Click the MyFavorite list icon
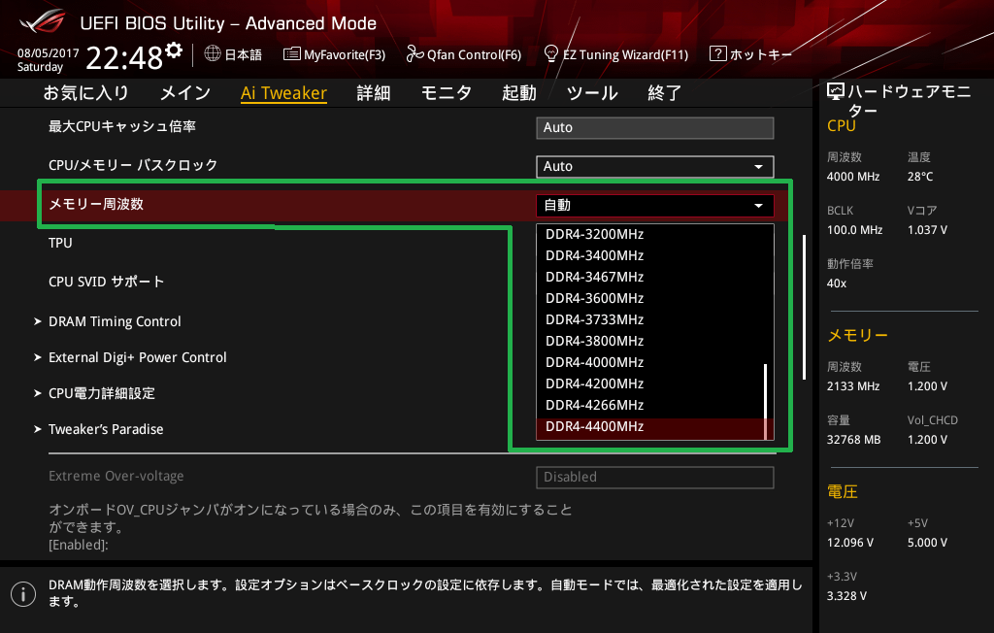The image size is (994, 633). click(x=291, y=54)
